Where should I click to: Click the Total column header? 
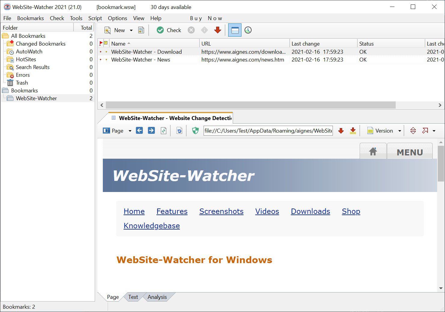pos(84,28)
